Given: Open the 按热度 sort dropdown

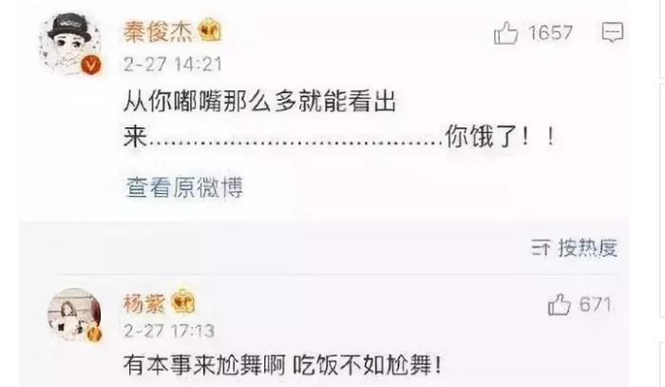Looking at the screenshot, I should click(x=574, y=247).
